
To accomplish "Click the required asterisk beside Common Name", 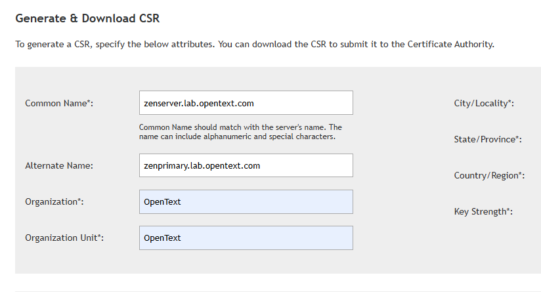I will coord(89,102).
